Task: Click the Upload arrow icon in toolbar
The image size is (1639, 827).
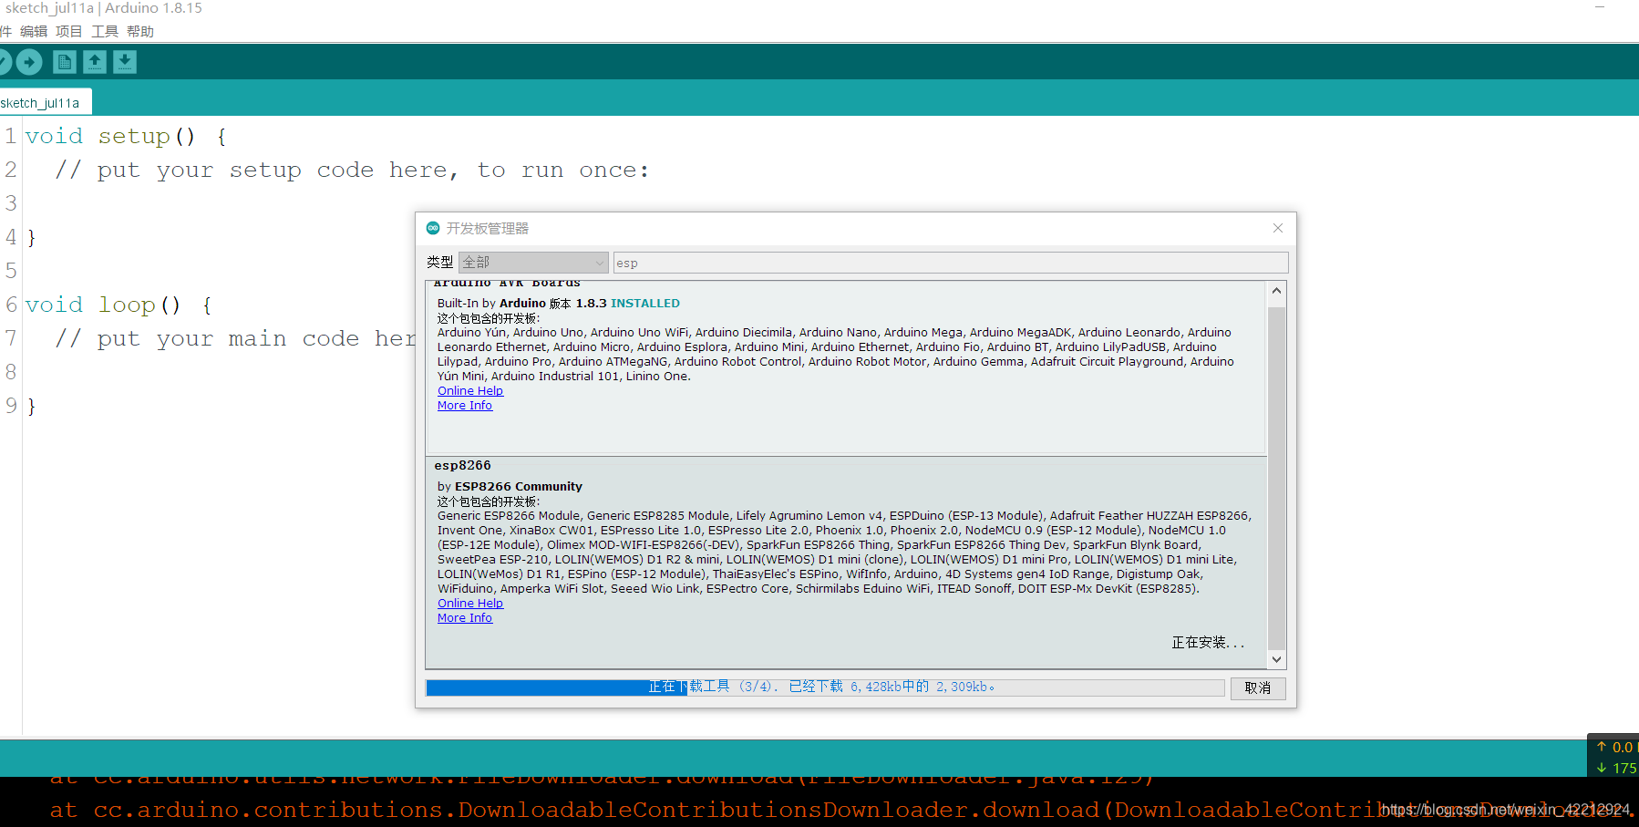Action: coord(29,62)
